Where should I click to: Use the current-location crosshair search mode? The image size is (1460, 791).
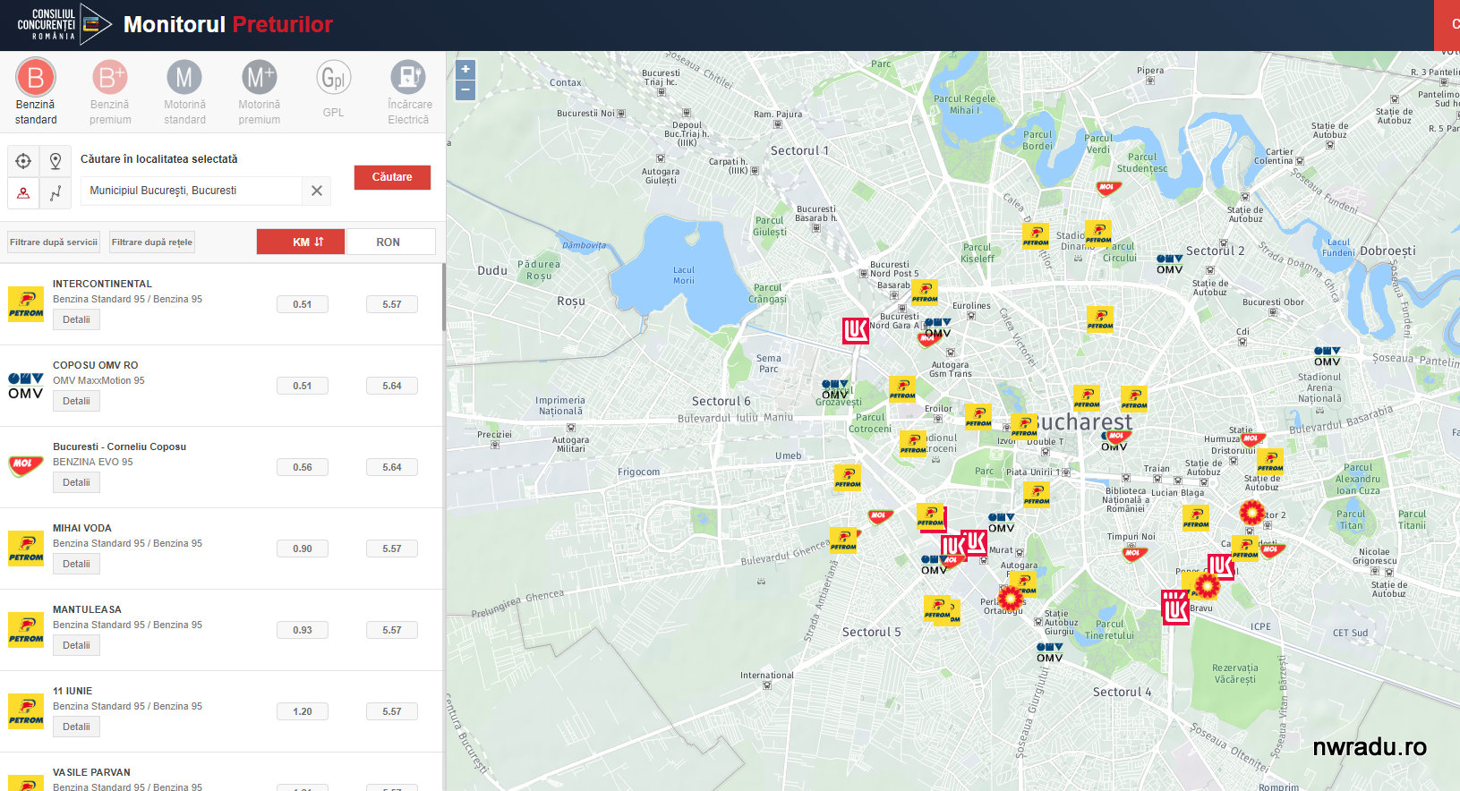click(23, 161)
